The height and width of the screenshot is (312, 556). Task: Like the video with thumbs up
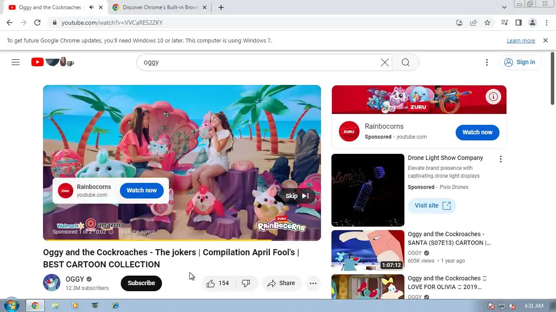218,283
